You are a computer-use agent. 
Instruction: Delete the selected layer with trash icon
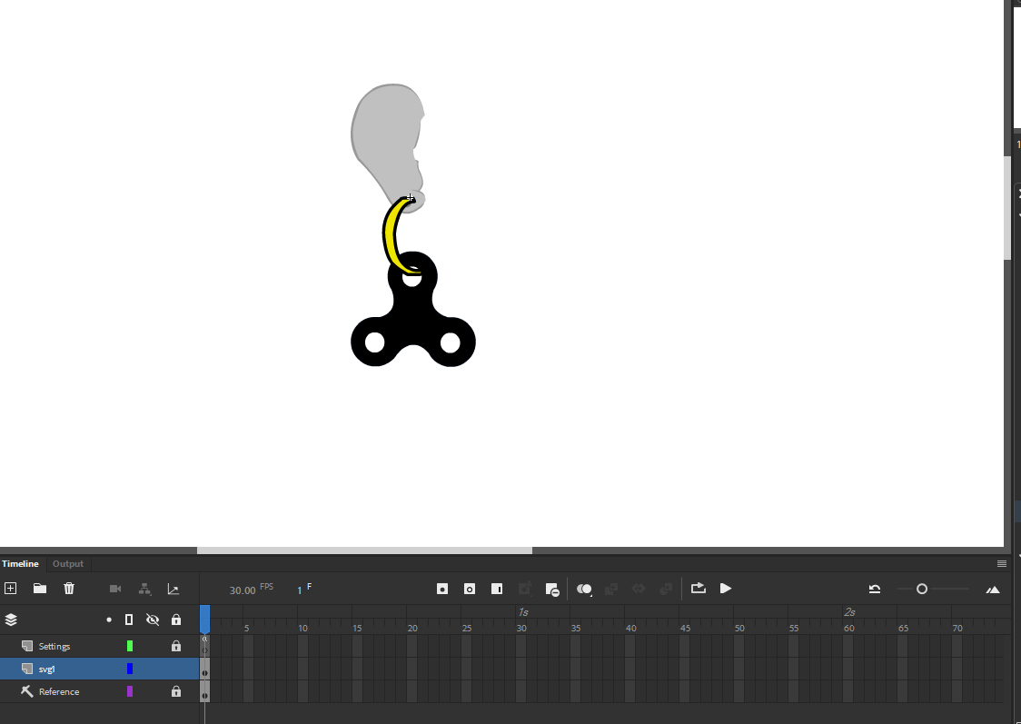tap(69, 589)
